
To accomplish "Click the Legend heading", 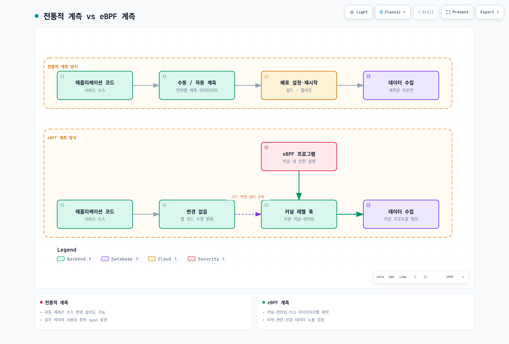I will click(x=67, y=250).
